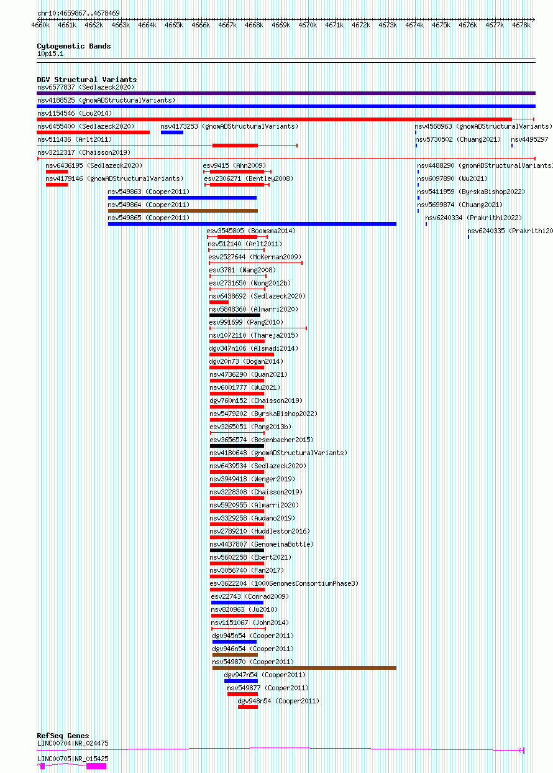Click the black bar of nsv5848360
This screenshot has width=553, height=773.
[235, 315]
